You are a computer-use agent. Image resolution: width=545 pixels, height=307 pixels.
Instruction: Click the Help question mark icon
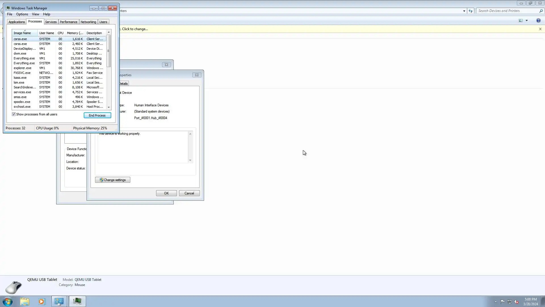pos(538,20)
